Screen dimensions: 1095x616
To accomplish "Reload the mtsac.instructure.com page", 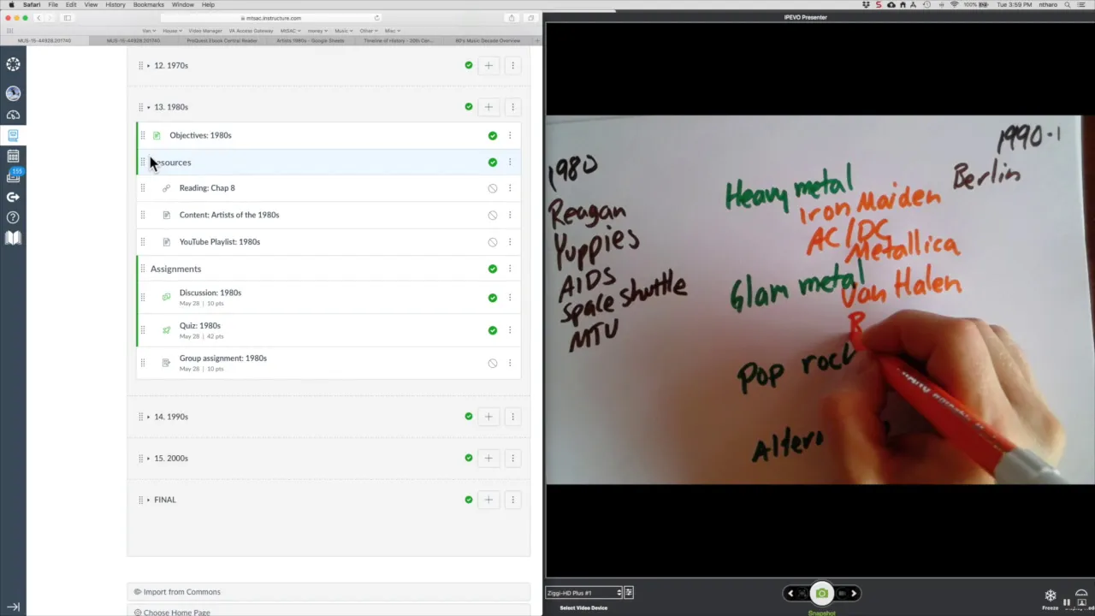I will [376, 18].
